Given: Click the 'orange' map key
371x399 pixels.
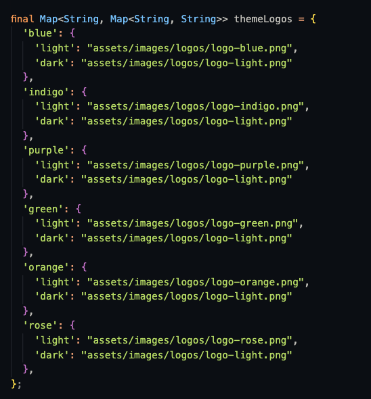Looking at the screenshot, I should click(x=46, y=267).
